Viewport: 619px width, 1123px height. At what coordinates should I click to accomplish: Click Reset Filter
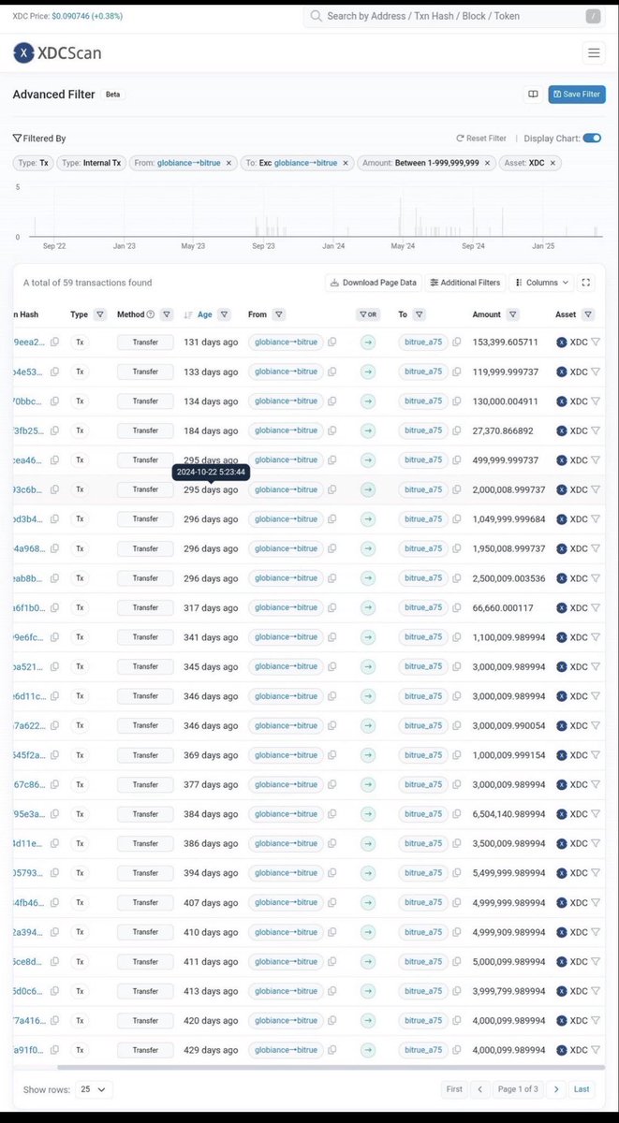point(481,138)
